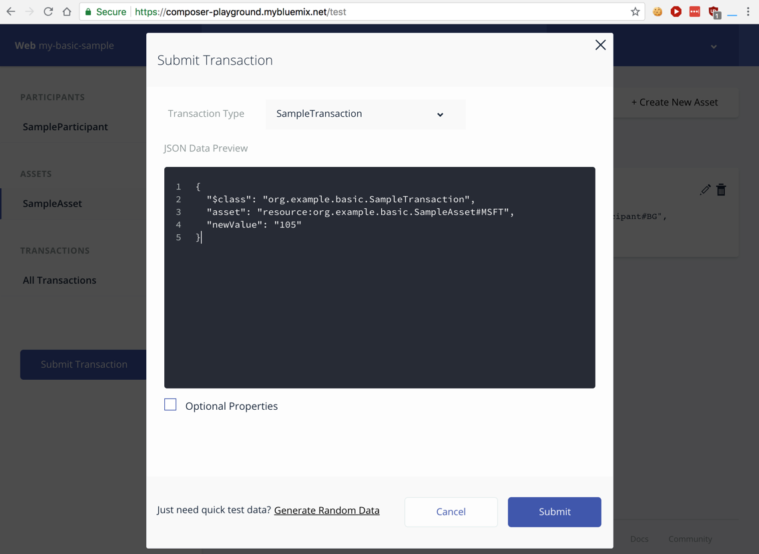Click inside the JSON Data Preview editor
The height and width of the screenshot is (554, 759).
click(x=379, y=277)
